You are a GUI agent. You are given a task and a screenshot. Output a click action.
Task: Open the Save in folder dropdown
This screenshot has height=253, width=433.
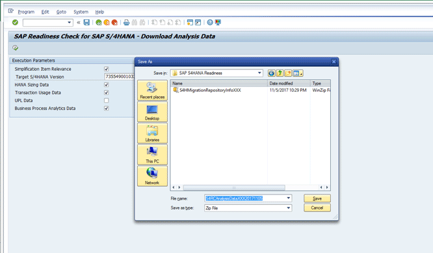pos(259,73)
